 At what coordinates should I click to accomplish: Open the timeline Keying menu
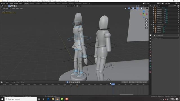click(x=13, y=82)
